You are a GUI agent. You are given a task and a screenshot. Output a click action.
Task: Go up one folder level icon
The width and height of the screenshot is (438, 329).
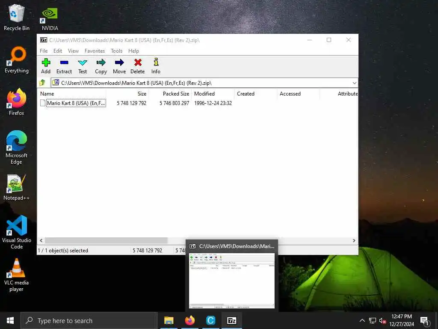click(42, 83)
